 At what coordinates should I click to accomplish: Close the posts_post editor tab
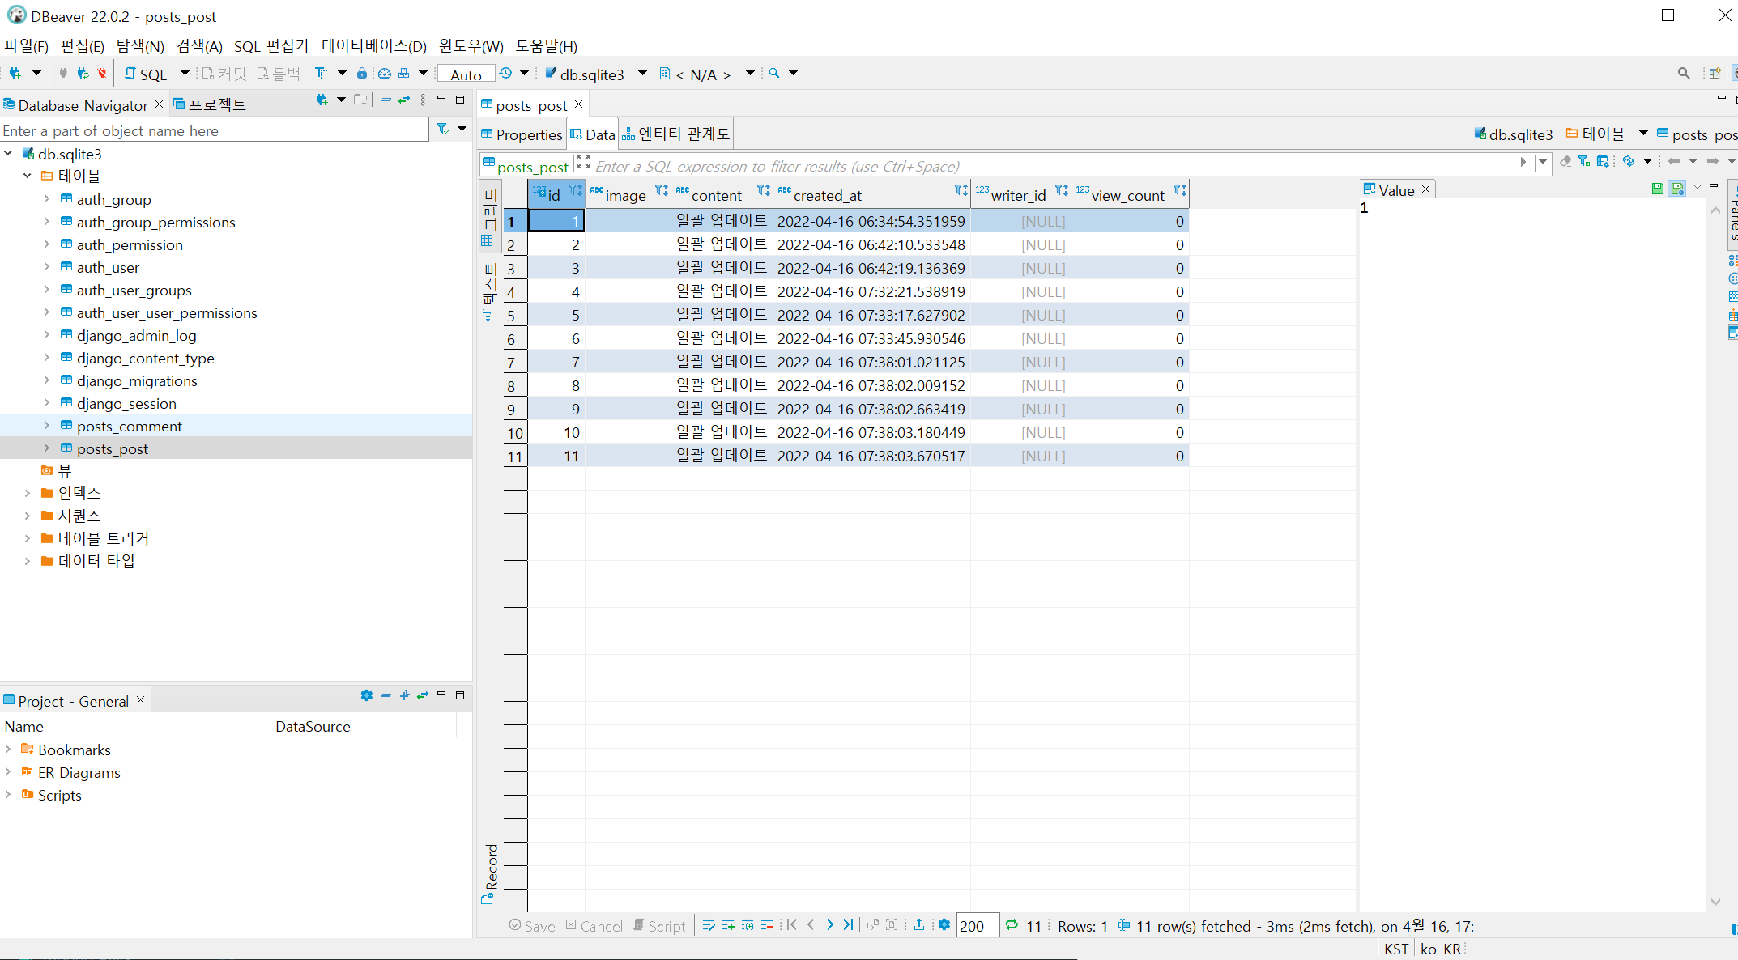(x=578, y=104)
